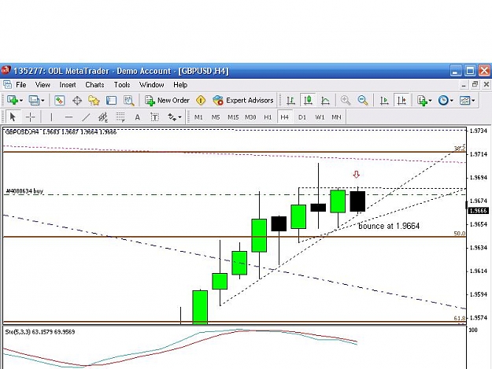Screen dimensions: 492x369
Task: Toggle the Market Watch window icon
Action: (x=59, y=101)
